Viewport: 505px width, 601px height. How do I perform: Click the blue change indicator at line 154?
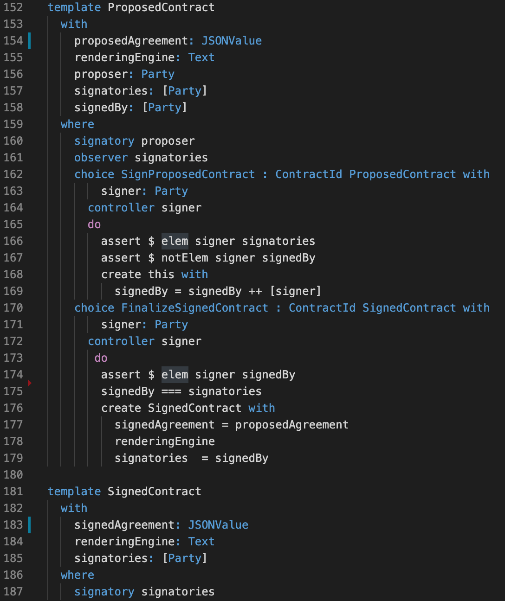click(29, 41)
